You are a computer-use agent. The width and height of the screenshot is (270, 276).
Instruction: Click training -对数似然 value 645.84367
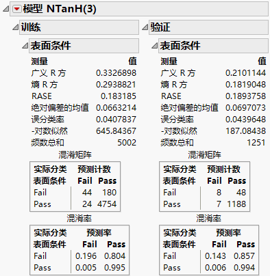[116, 131]
